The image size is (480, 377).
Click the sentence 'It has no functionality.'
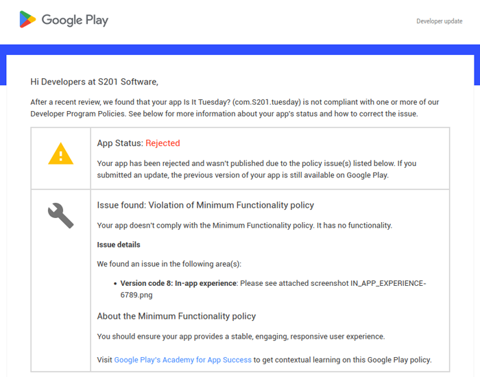[355, 226]
